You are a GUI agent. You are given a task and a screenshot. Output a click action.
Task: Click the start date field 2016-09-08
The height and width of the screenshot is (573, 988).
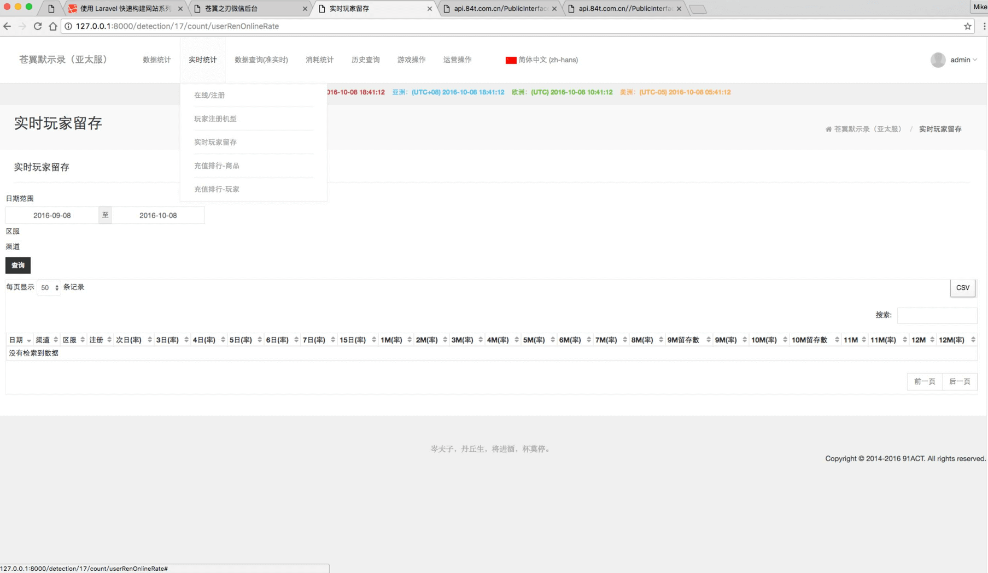coord(52,215)
